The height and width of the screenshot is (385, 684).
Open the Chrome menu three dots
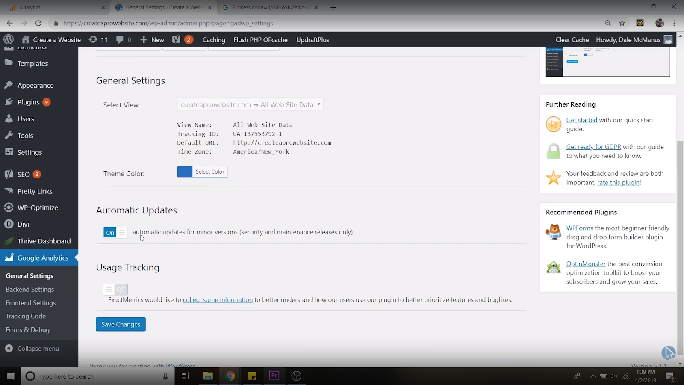coord(674,23)
